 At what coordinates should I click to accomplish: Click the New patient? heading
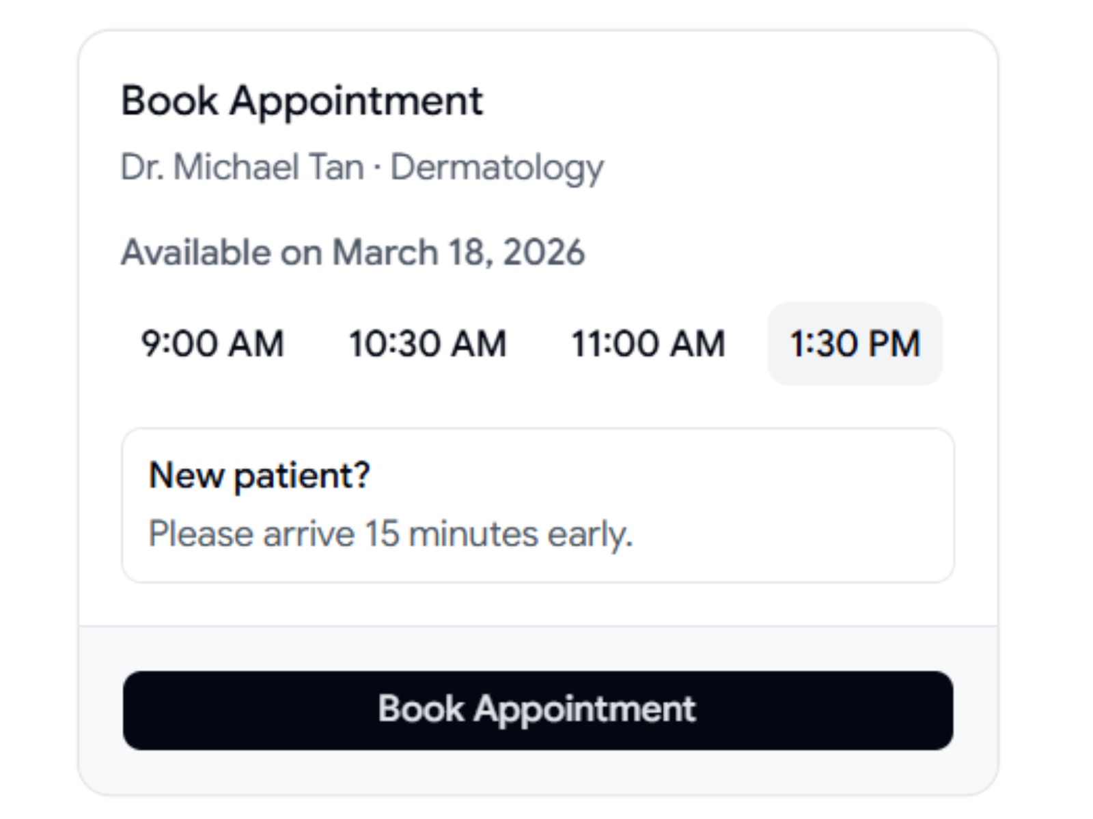tap(260, 476)
